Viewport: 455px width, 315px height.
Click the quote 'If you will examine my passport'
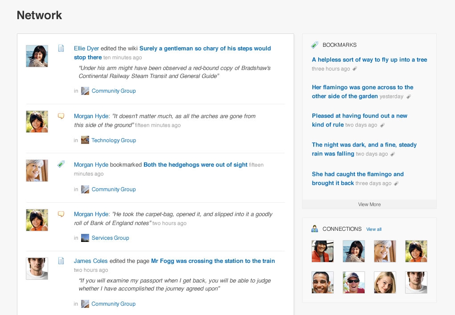click(x=175, y=285)
